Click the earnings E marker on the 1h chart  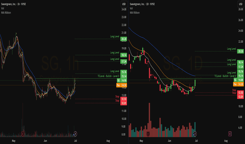(23, 134)
